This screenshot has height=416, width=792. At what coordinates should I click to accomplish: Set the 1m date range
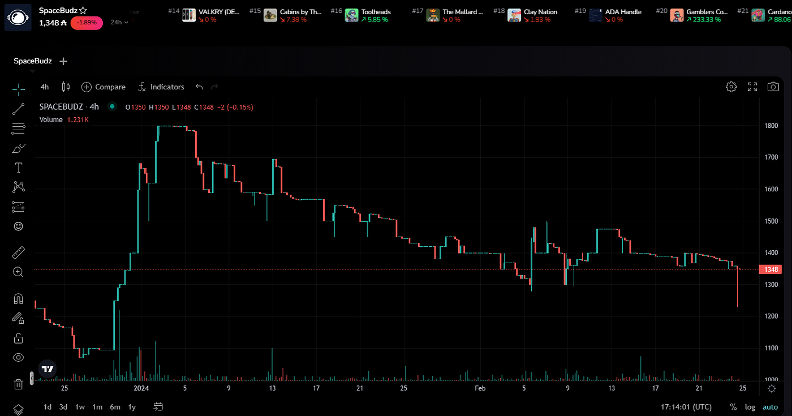click(97, 407)
